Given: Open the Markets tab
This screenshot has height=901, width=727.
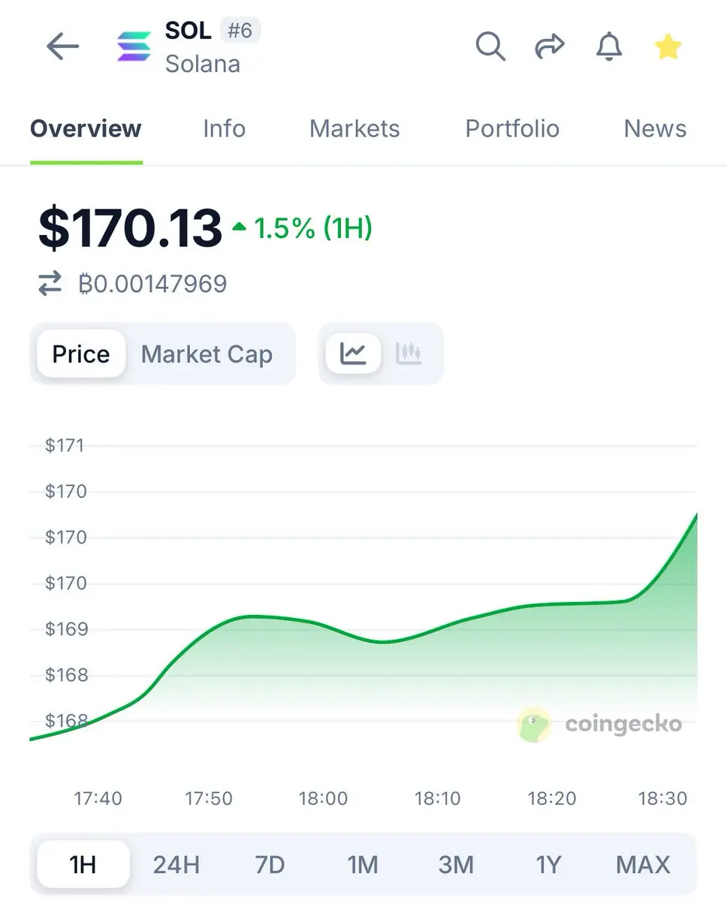Looking at the screenshot, I should tap(354, 128).
